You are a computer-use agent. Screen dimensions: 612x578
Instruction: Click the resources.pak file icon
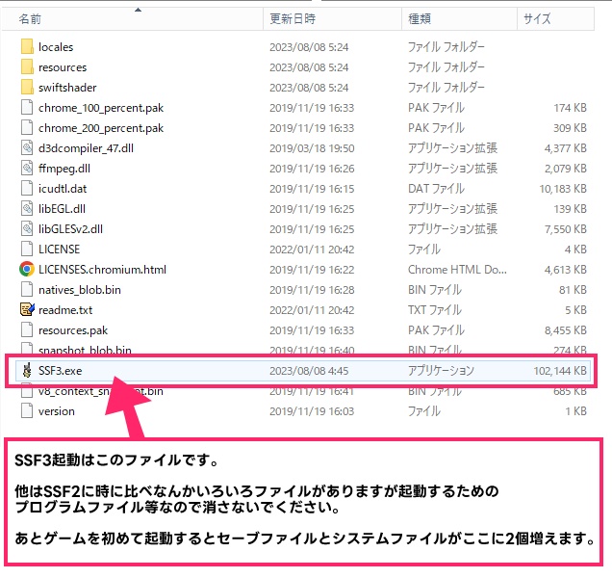[x=27, y=330]
